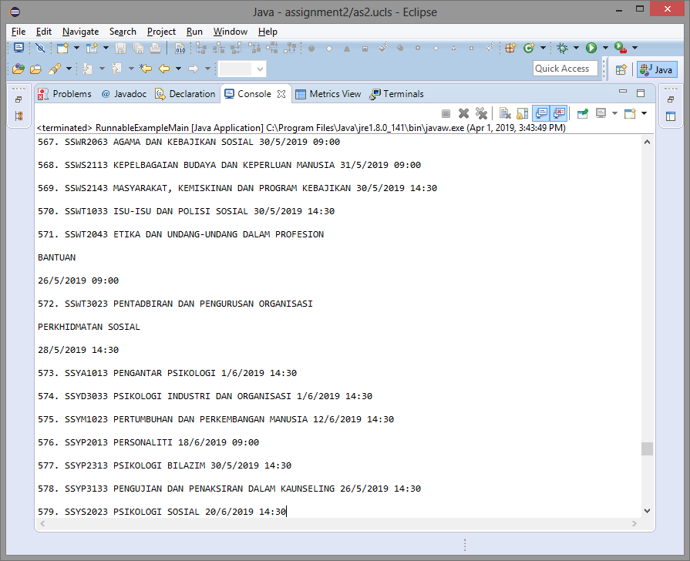Open the Run dropdown arrow
Image resolution: width=690 pixels, height=561 pixels.
coord(605,48)
